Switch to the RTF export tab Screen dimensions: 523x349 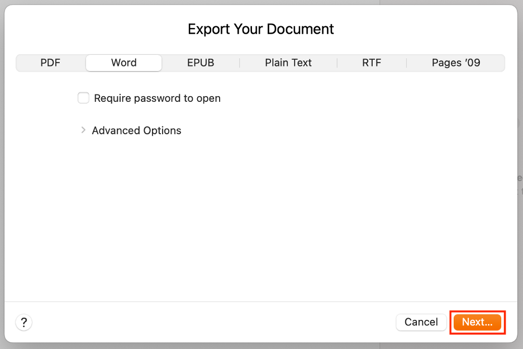click(x=372, y=63)
